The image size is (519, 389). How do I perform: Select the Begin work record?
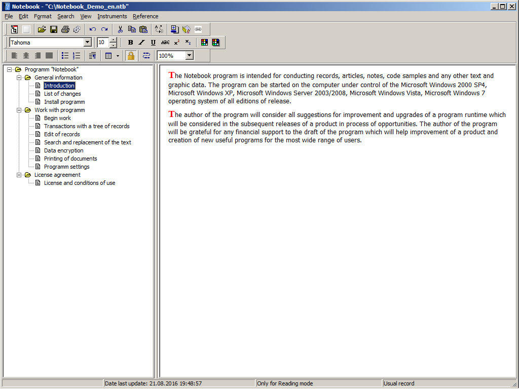click(x=57, y=118)
